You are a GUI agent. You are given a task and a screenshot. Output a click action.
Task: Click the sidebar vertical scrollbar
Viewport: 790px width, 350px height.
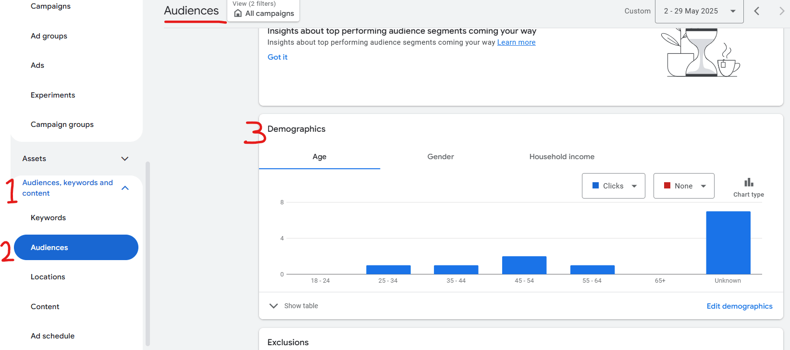pos(148,254)
